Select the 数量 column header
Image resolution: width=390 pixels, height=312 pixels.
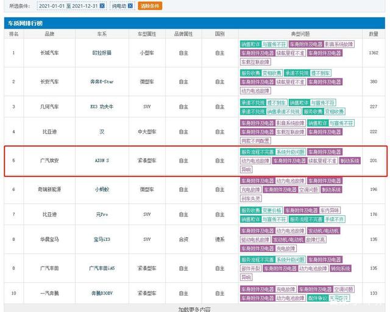[x=374, y=34]
